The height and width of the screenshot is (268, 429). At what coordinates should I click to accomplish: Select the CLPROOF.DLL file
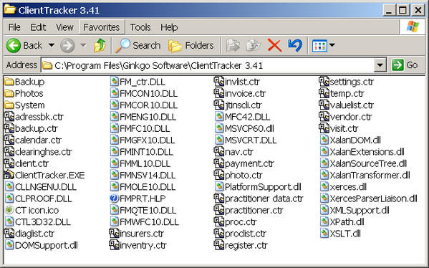(x=39, y=198)
